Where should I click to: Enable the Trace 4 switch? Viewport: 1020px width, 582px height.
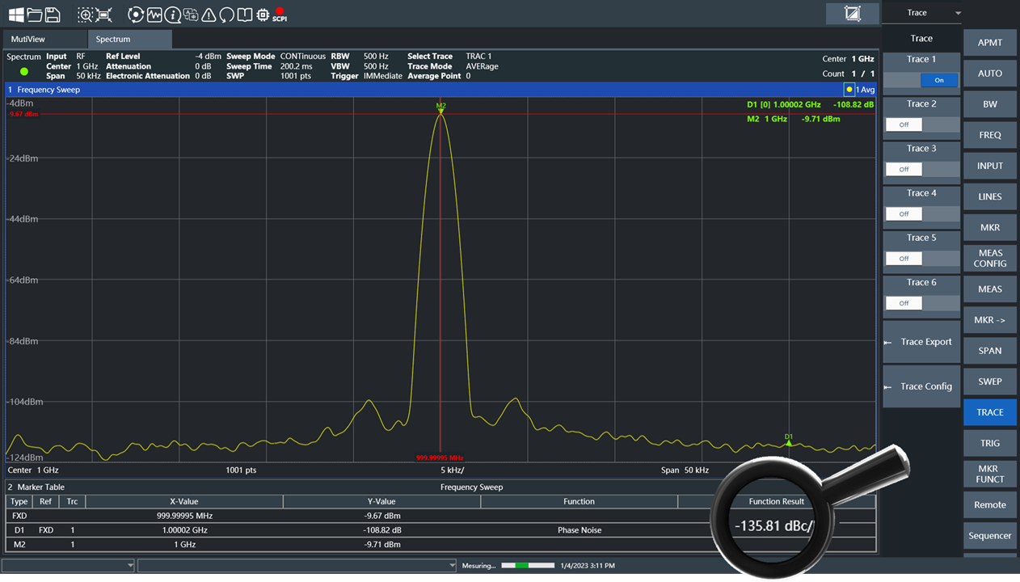(921, 213)
